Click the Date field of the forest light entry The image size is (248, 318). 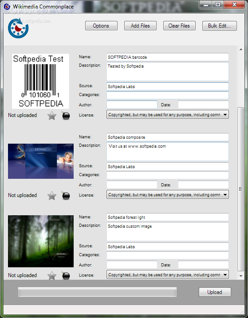click(x=203, y=265)
